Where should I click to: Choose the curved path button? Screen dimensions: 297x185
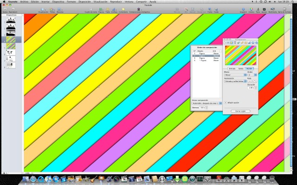[x=255, y=81]
